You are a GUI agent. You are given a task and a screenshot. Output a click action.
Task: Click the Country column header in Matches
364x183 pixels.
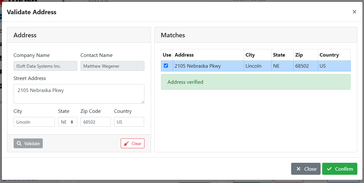(329, 55)
